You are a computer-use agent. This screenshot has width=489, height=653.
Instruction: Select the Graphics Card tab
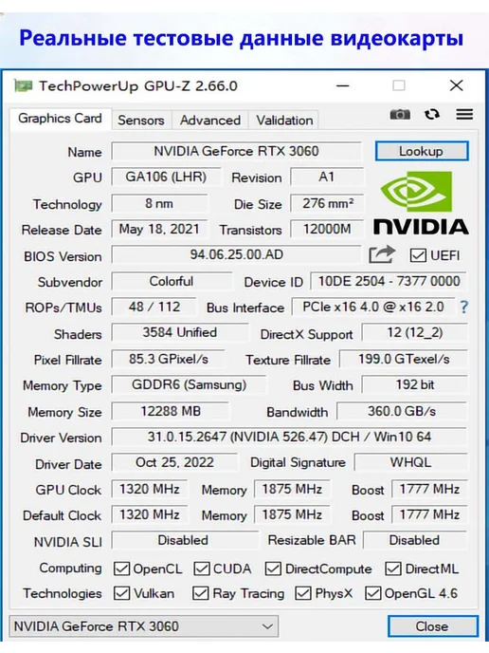tap(60, 119)
